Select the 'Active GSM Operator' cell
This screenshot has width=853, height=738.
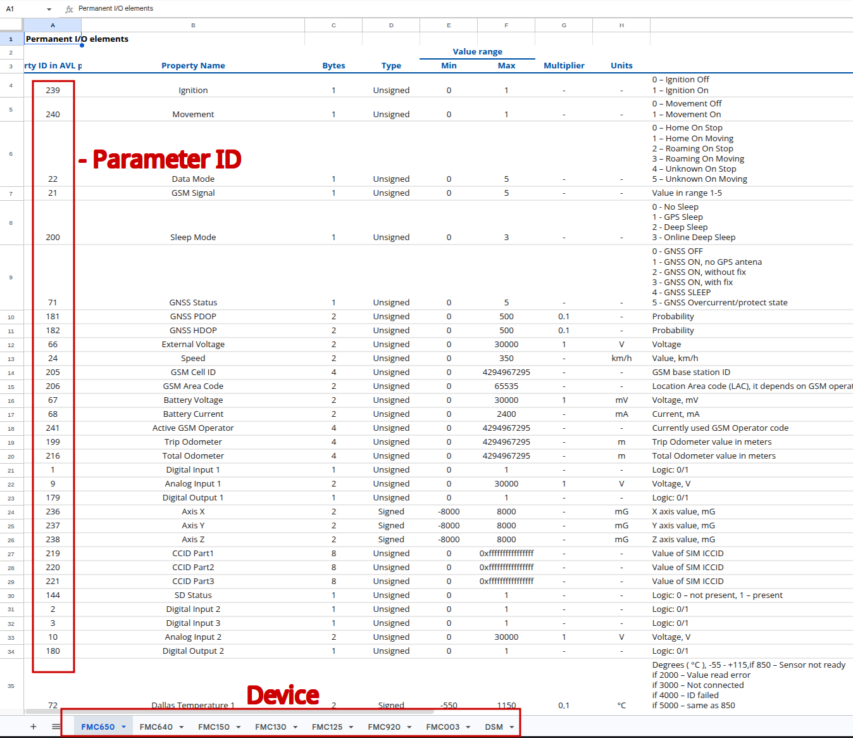193,428
